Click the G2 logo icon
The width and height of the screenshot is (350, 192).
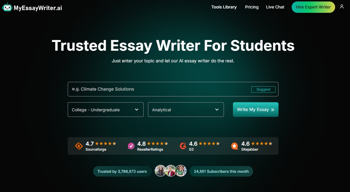pos(183,146)
